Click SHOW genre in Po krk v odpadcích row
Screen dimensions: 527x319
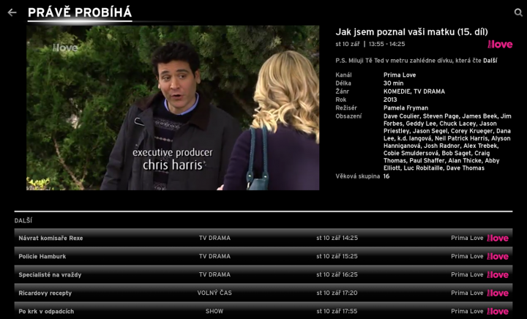pyautogui.click(x=214, y=311)
